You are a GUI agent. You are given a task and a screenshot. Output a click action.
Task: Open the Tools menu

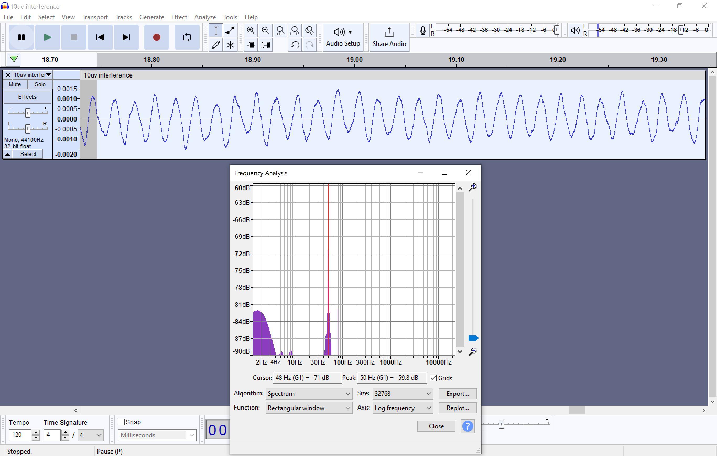(230, 17)
